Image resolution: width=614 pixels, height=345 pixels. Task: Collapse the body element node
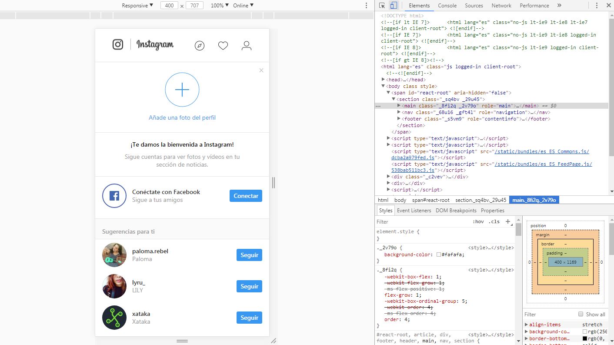[x=383, y=86]
